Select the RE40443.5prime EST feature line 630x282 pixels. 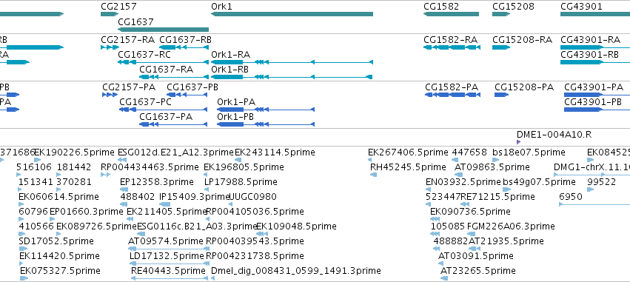(x=170, y=278)
